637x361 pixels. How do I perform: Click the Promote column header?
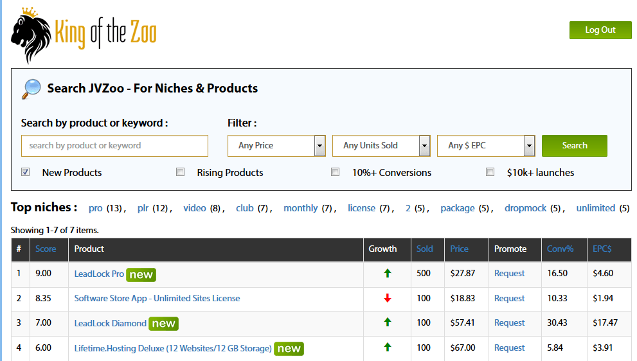coord(510,249)
